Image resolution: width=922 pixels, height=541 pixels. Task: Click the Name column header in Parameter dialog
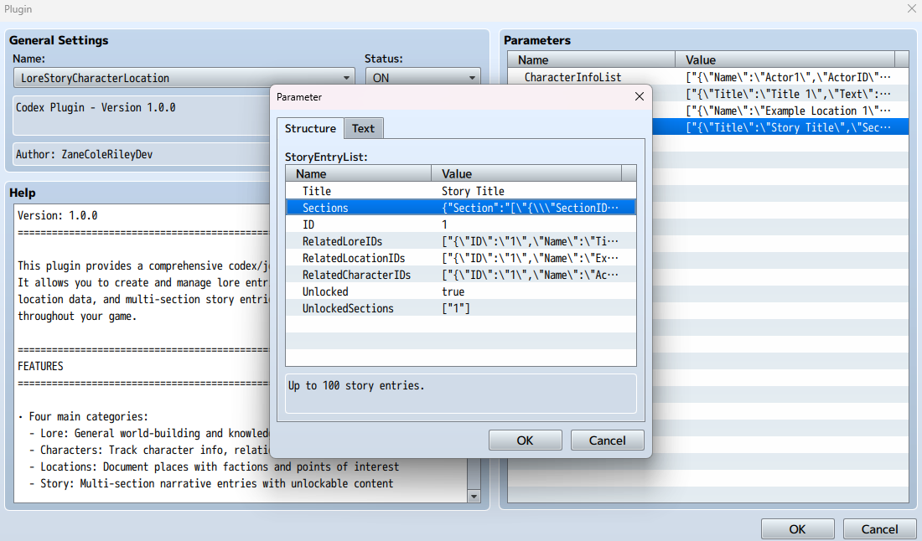(359, 173)
